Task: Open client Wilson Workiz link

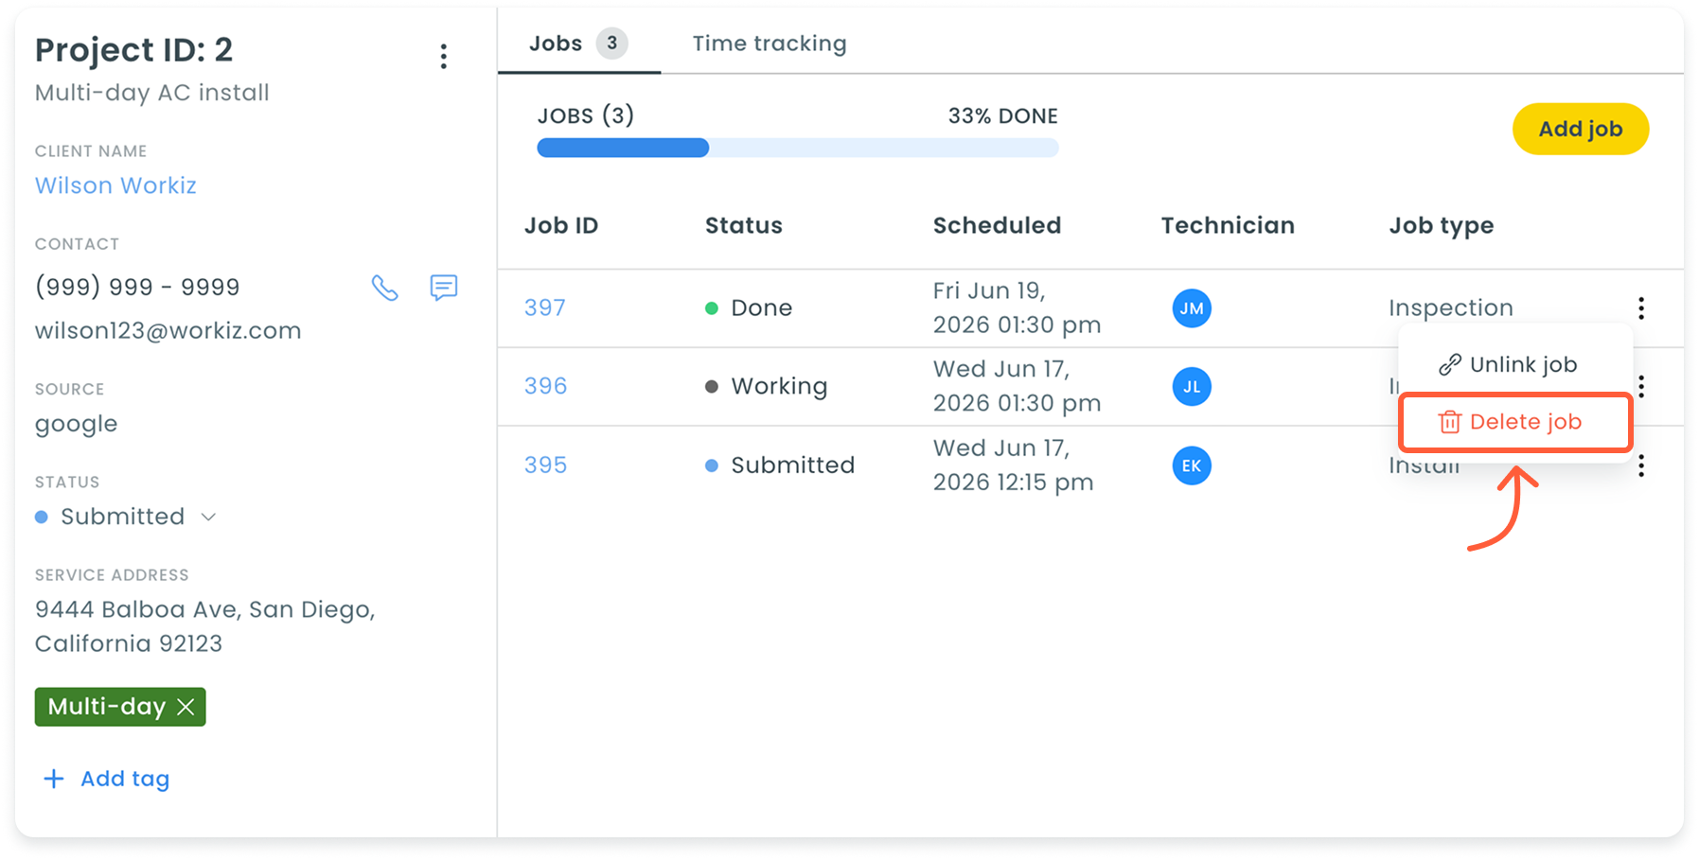Action: click(115, 185)
